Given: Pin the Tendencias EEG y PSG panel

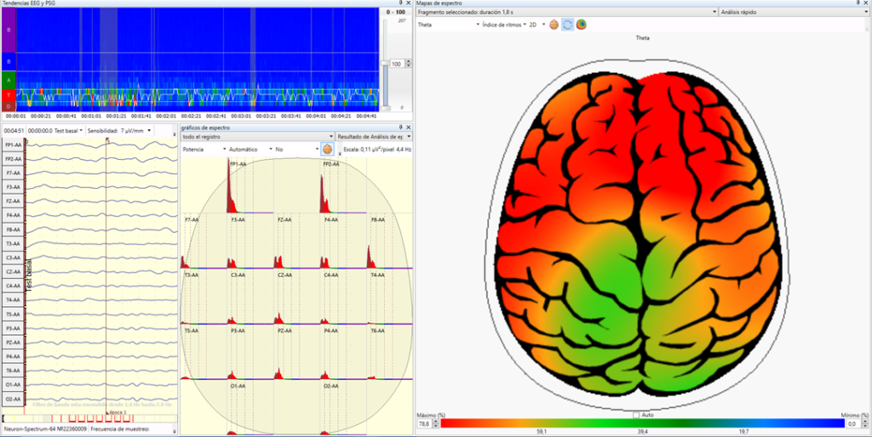Looking at the screenshot, I should point(400,3).
